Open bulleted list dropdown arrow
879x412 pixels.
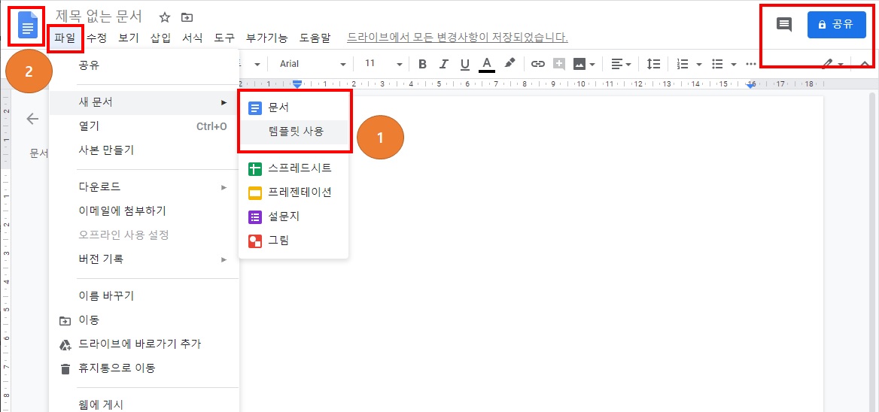pyautogui.click(x=734, y=65)
